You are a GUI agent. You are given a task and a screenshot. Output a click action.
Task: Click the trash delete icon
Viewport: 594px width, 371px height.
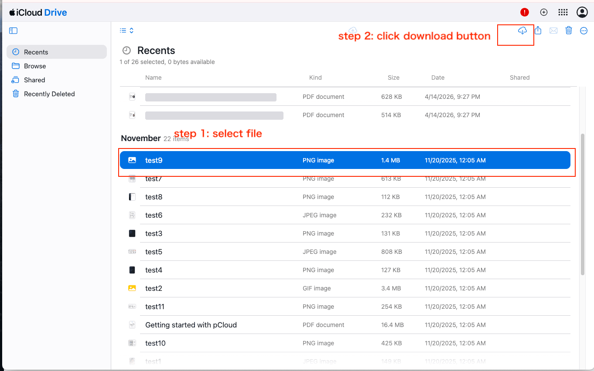coord(569,30)
